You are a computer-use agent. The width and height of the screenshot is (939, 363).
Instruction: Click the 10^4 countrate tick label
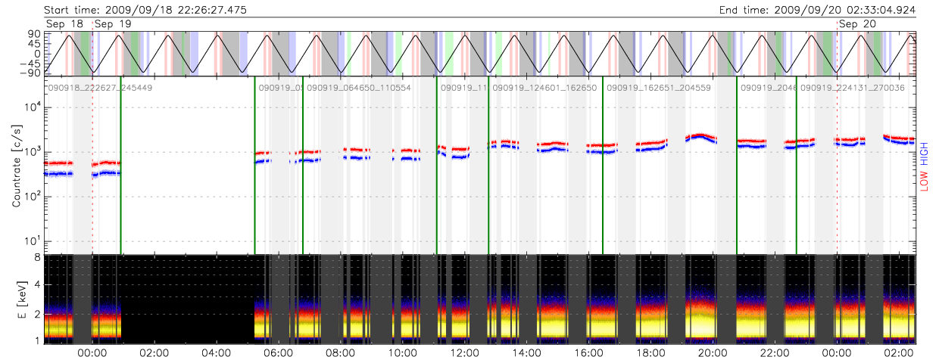[29, 107]
